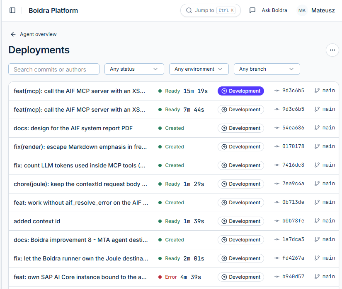Screen dimensions: 342x289
Task: Click Development badge in the 7m 44s row
Action: [x=241, y=110]
